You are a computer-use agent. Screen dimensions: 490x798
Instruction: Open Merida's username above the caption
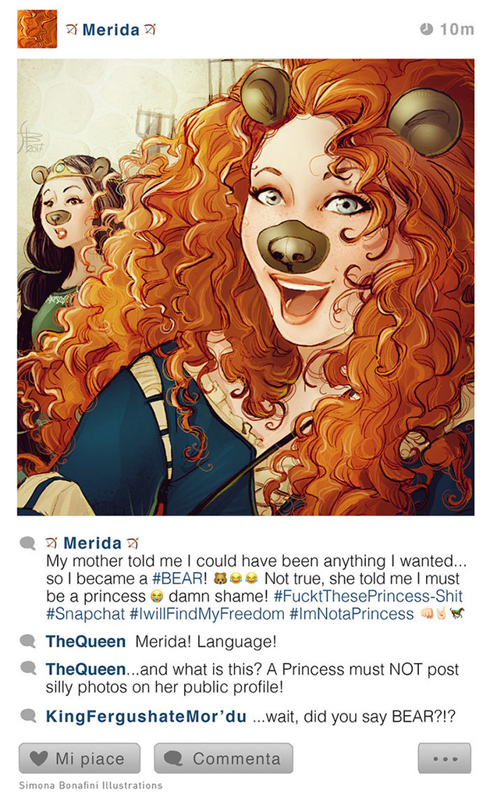pos(92,543)
